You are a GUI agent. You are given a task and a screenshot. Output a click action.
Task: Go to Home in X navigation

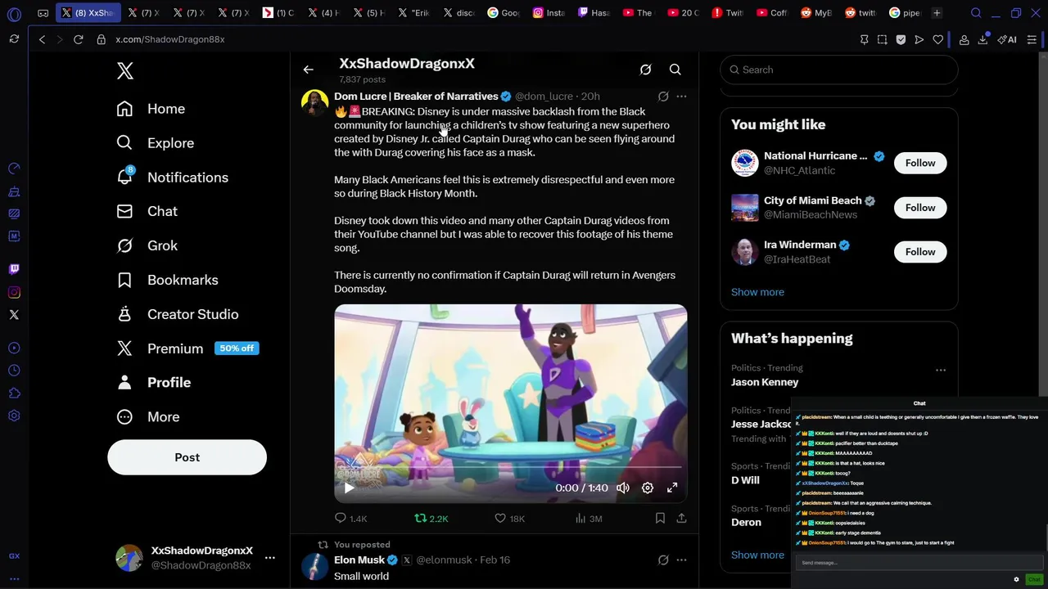pos(151,109)
